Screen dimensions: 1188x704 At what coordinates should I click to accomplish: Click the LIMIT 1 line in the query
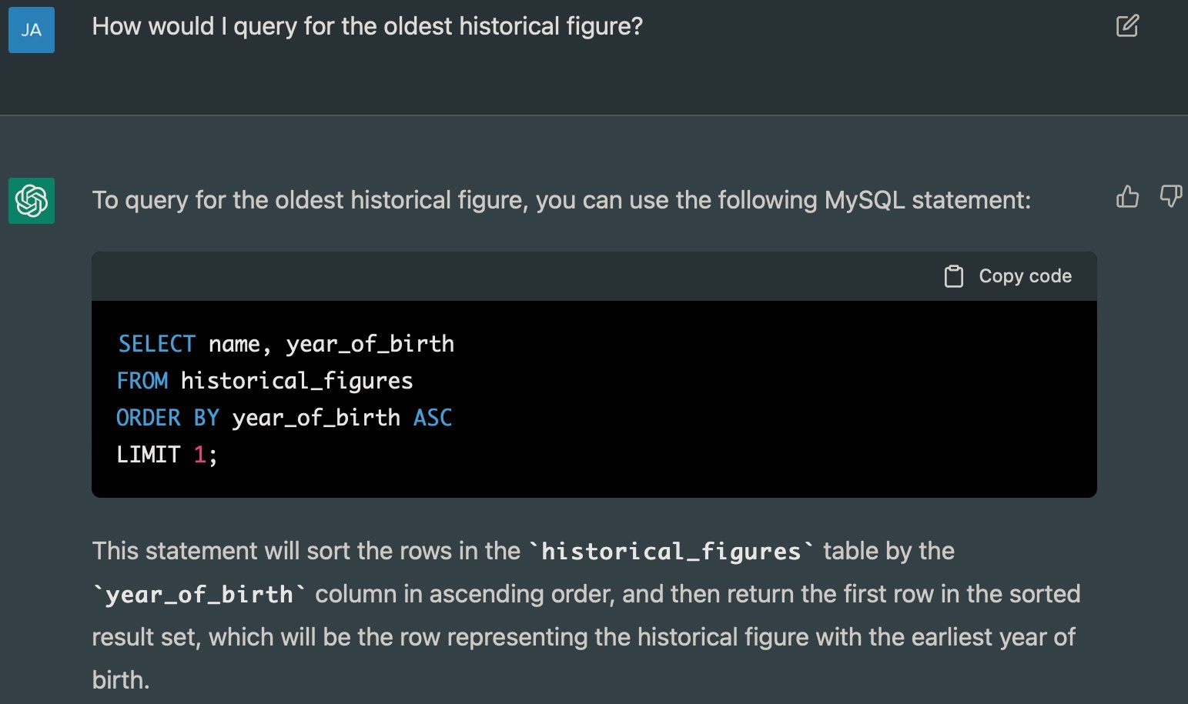[166, 454]
